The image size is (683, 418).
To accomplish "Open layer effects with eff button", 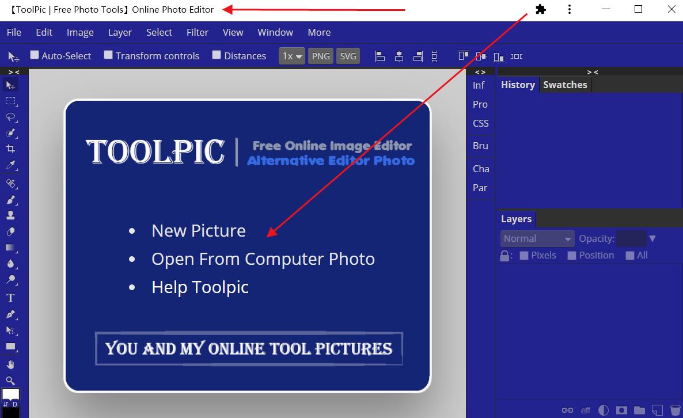I will (x=586, y=410).
